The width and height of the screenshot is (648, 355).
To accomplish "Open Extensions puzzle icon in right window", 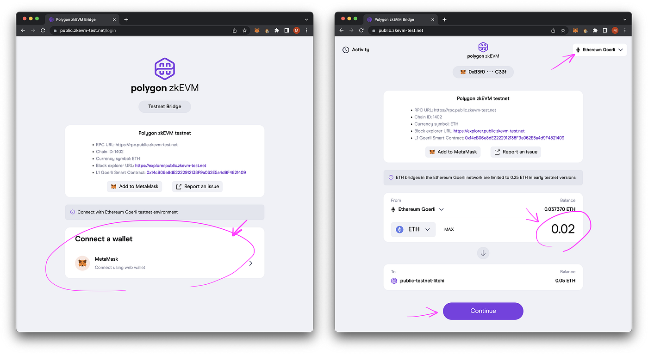I will click(x=595, y=31).
